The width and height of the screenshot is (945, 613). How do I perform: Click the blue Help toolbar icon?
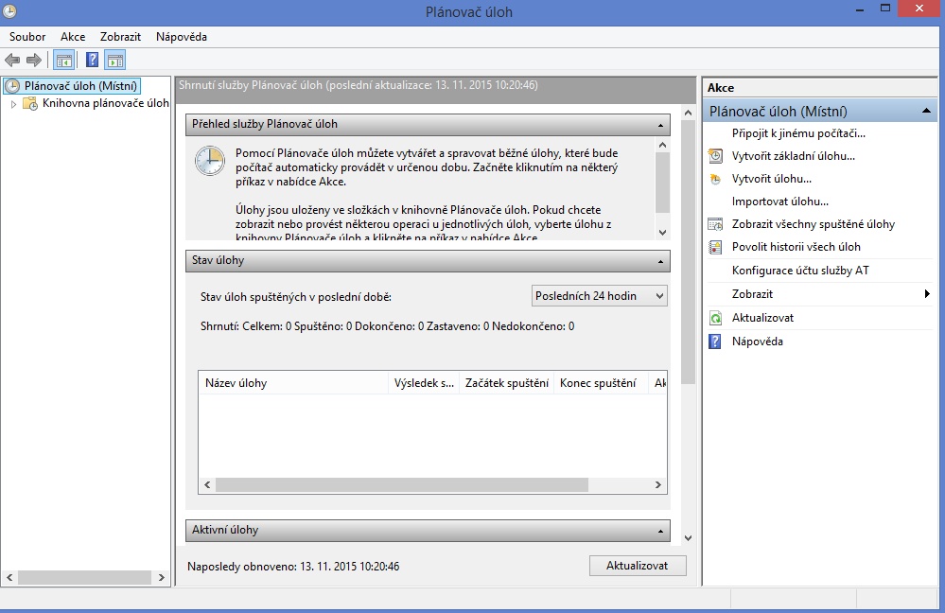[92, 61]
